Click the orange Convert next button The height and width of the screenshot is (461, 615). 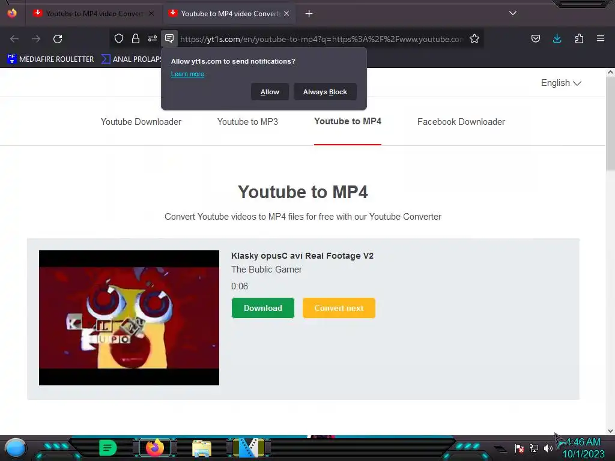click(x=339, y=308)
